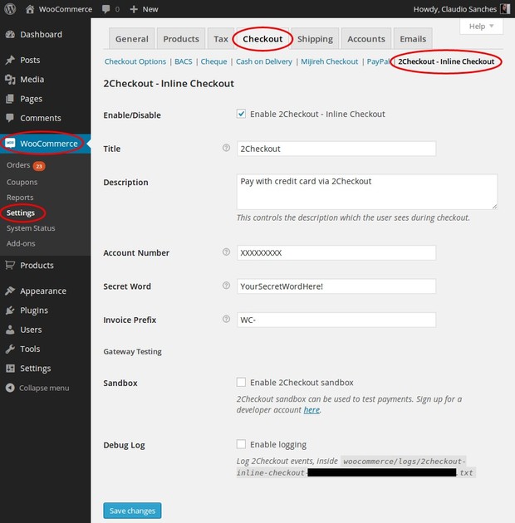Switch to the Shipping tab
Screen dimensions: 515x523
click(x=315, y=39)
